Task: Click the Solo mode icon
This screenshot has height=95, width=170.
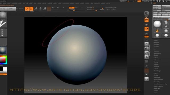Action: tap(146, 75)
